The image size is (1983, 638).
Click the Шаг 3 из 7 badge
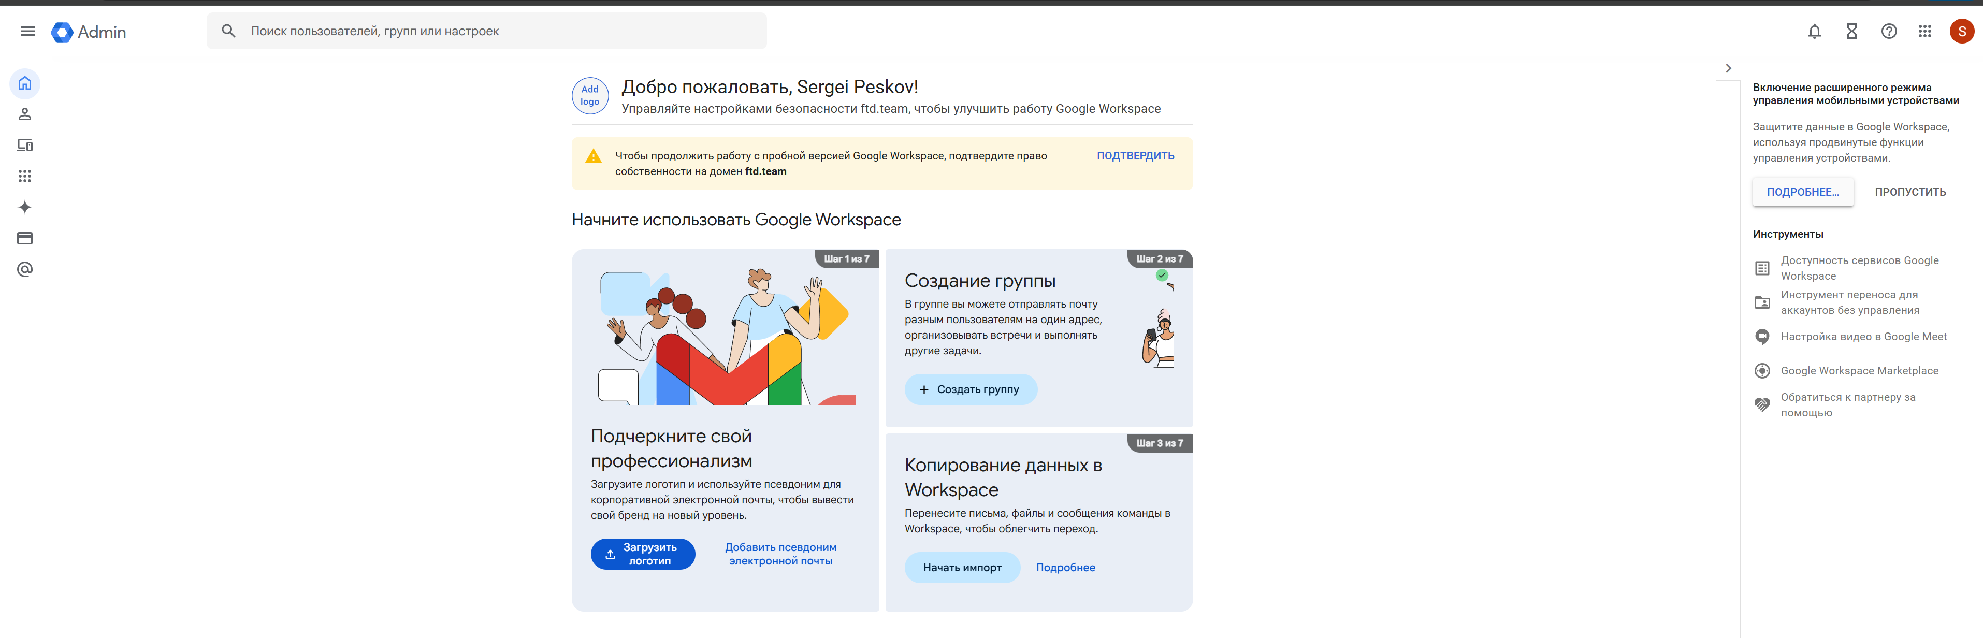click(x=1160, y=443)
